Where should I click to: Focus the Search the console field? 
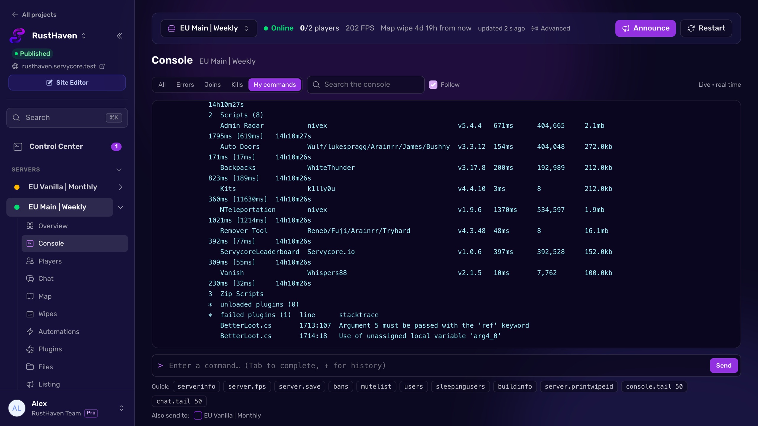pos(366,85)
